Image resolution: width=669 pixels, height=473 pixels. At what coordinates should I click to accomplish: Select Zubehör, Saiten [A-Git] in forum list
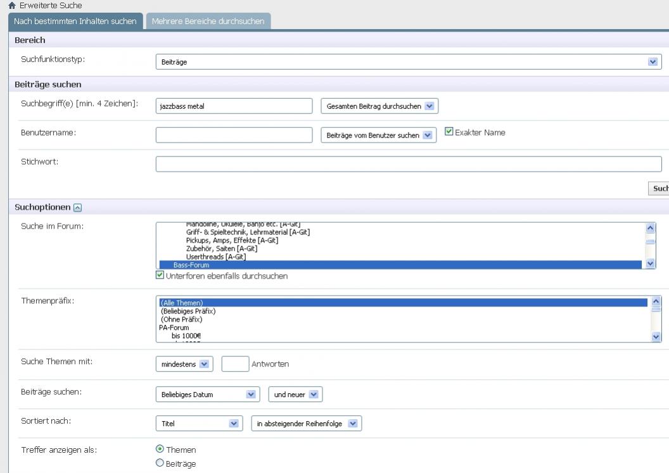tap(222, 248)
